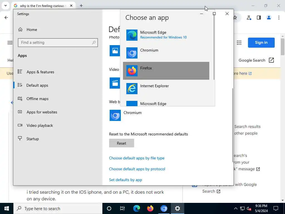Toggle Chrome side panel

click(x=259, y=18)
